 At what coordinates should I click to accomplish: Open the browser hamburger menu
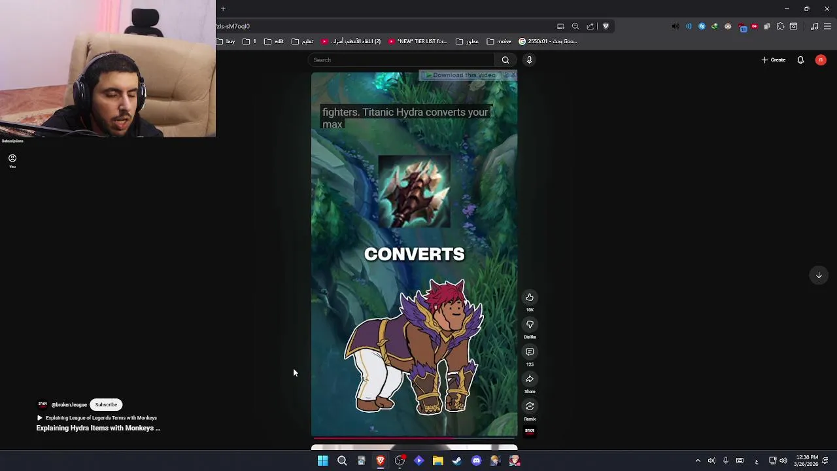(828, 26)
